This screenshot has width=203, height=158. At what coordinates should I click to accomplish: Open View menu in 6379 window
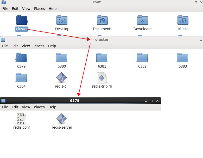click(26, 107)
